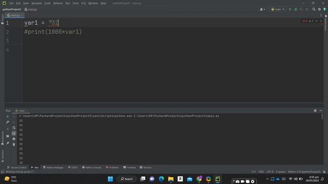Open the user account dropdown in toolbar
Image resolution: width=328 pixels, height=184 pixels.
[262, 9]
